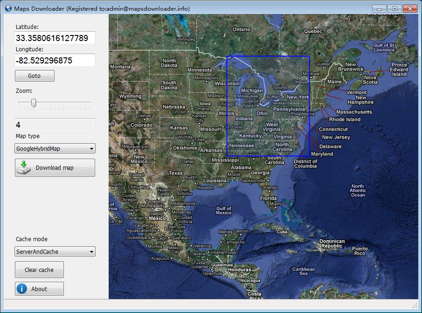Click the Latitude input field

pyautogui.click(x=55, y=38)
